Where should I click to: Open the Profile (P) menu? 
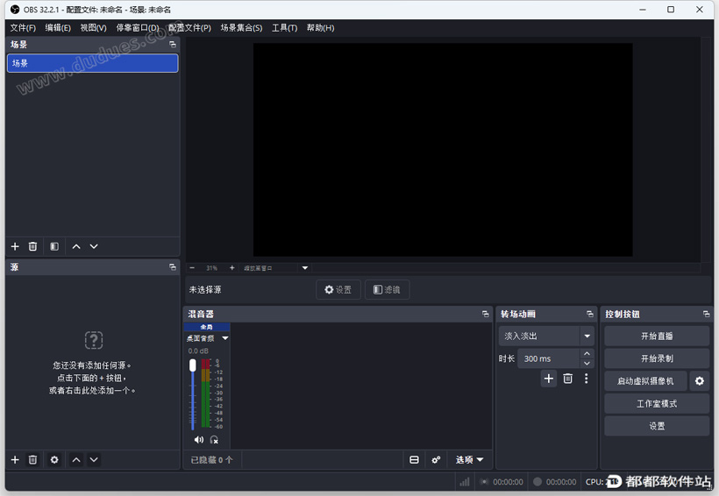click(x=189, y=28)
